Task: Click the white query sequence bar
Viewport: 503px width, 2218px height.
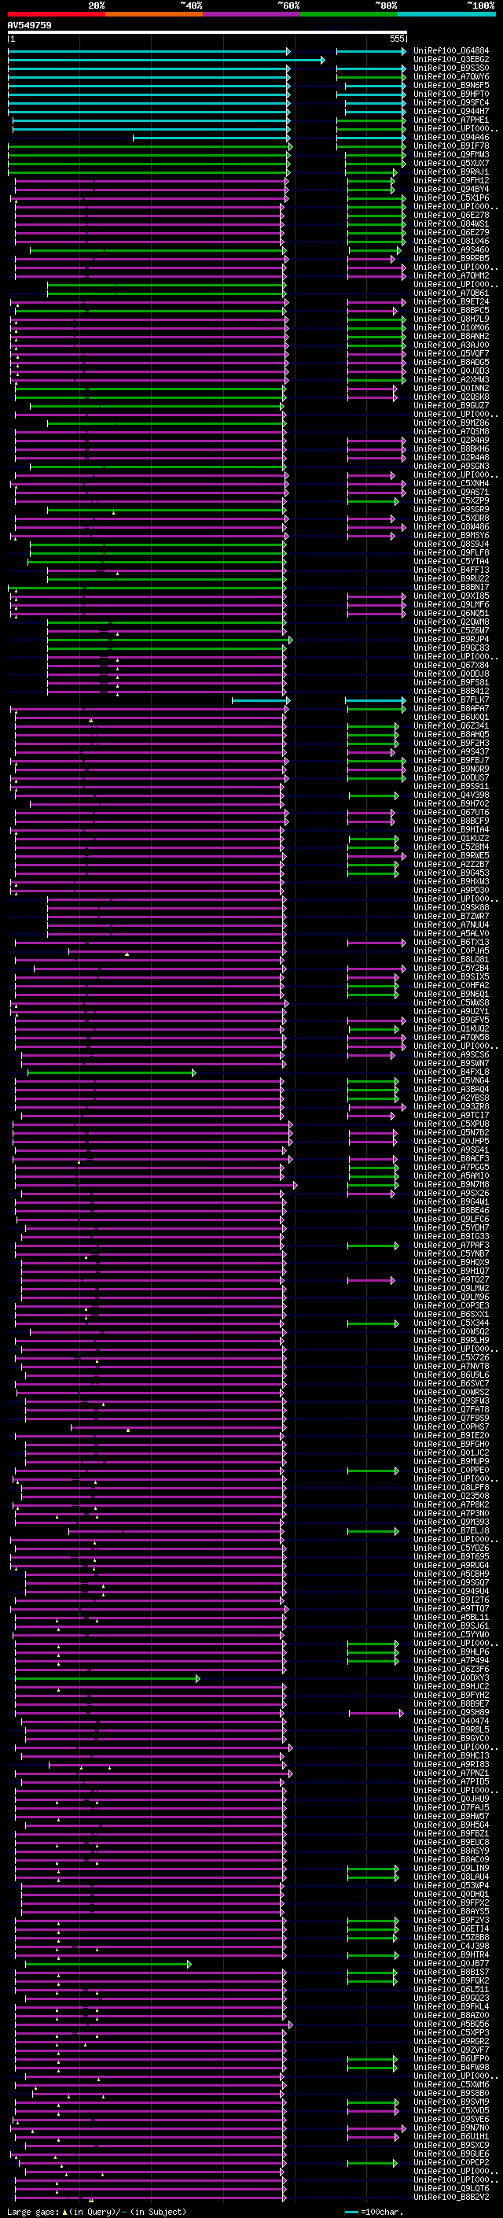Action: point(207,33)
